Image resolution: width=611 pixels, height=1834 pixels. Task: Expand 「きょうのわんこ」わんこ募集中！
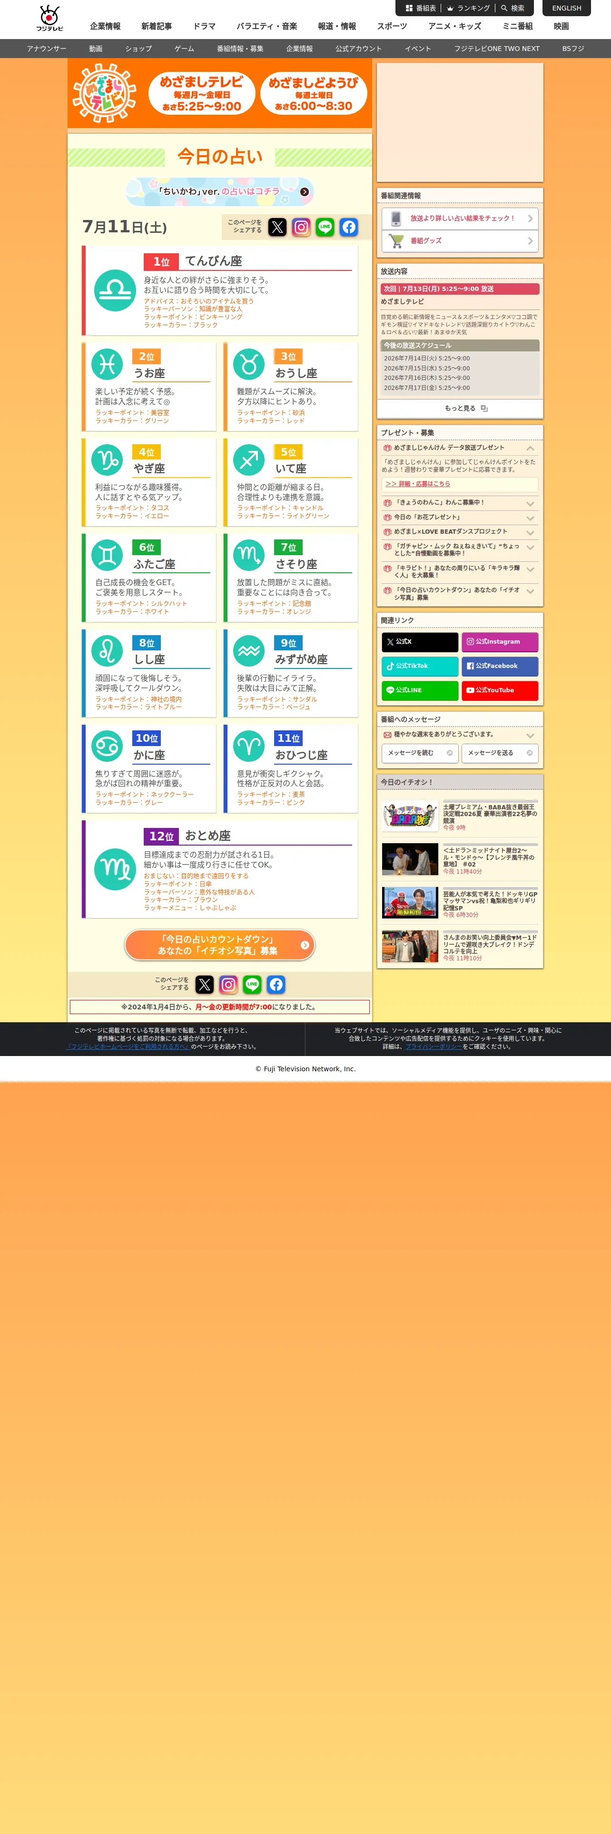460,503
